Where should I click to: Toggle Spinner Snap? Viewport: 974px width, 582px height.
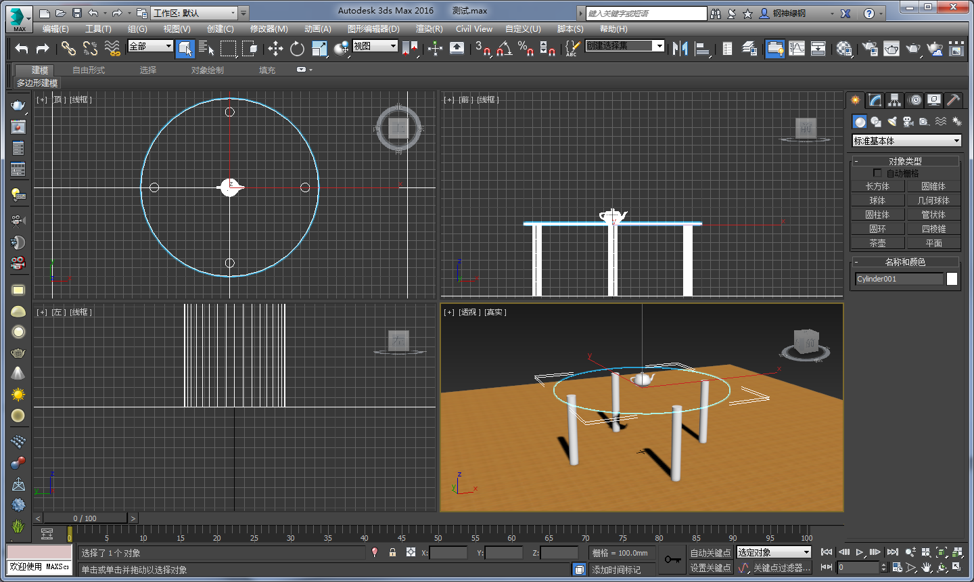point(548,48)
